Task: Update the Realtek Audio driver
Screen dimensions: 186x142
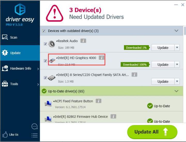Action: click(163, 48)
